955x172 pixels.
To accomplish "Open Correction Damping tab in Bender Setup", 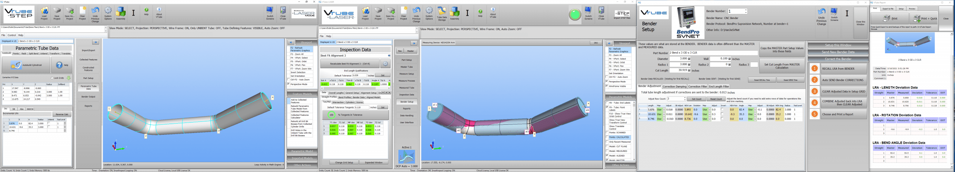I will [x=674, y=86].
